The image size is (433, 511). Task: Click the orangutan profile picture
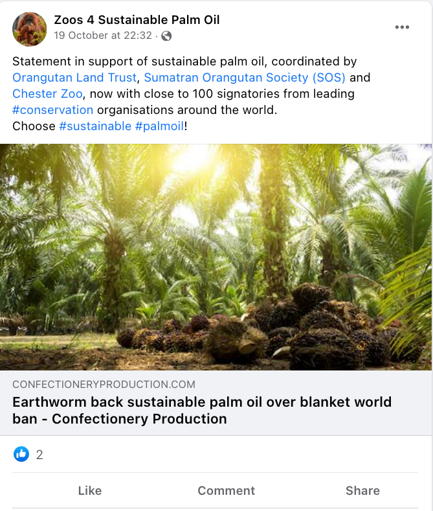(x=29, y=28)
